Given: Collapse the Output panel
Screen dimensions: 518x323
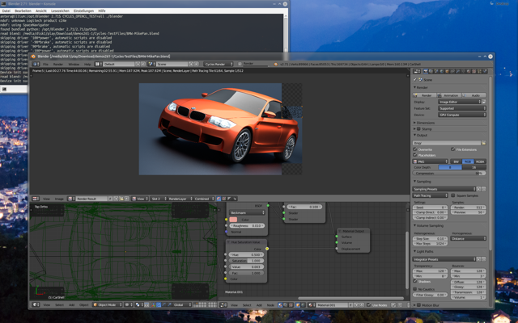Looking at the screenshot, I should click(421, 135).
